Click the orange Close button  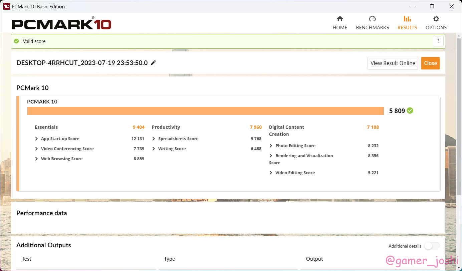coord(430,63)
